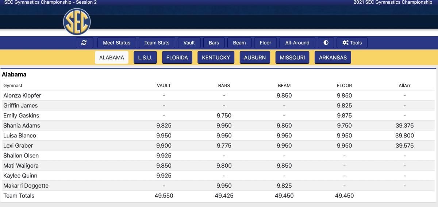The width and height of the screenshot is (438, 207).
Task: Select gymnast Griffin James
Action: (20, 105)
